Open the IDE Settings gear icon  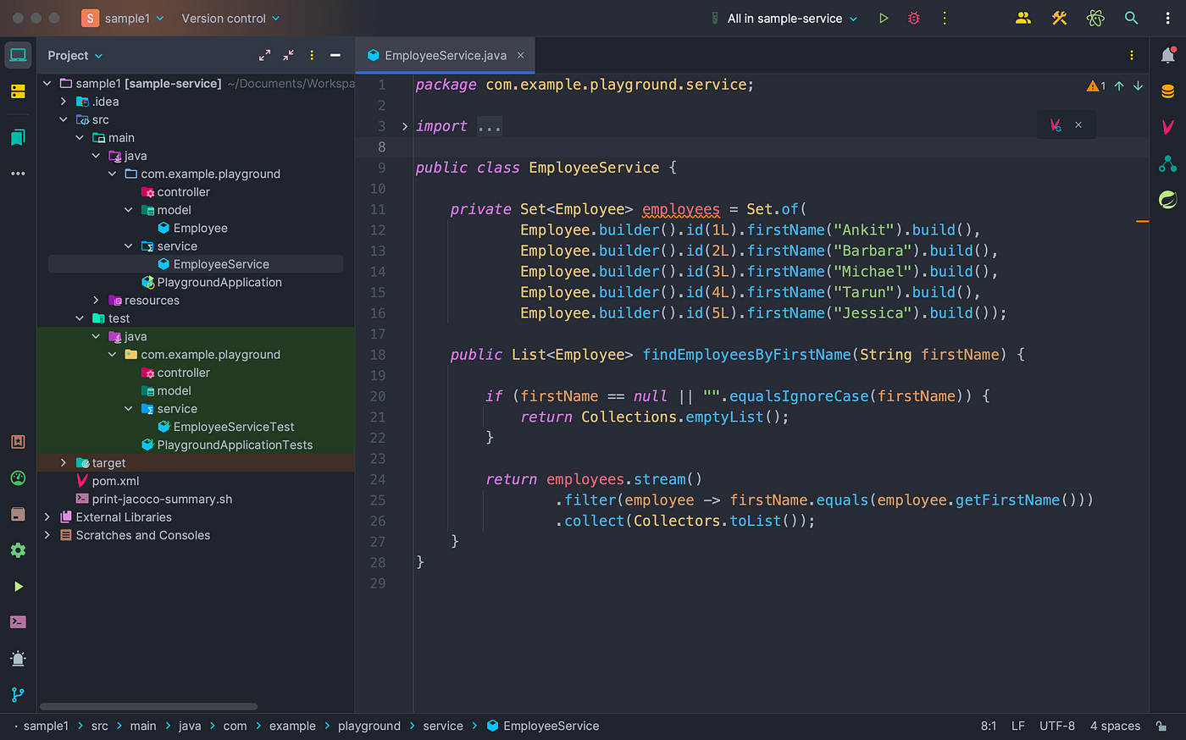coord(17,550)
